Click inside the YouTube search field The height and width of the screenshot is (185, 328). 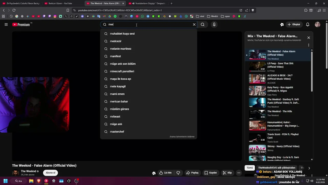(x=149, y=24)
